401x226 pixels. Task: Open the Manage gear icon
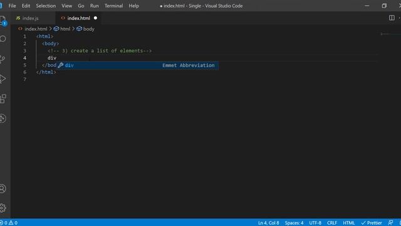point(3,208)
